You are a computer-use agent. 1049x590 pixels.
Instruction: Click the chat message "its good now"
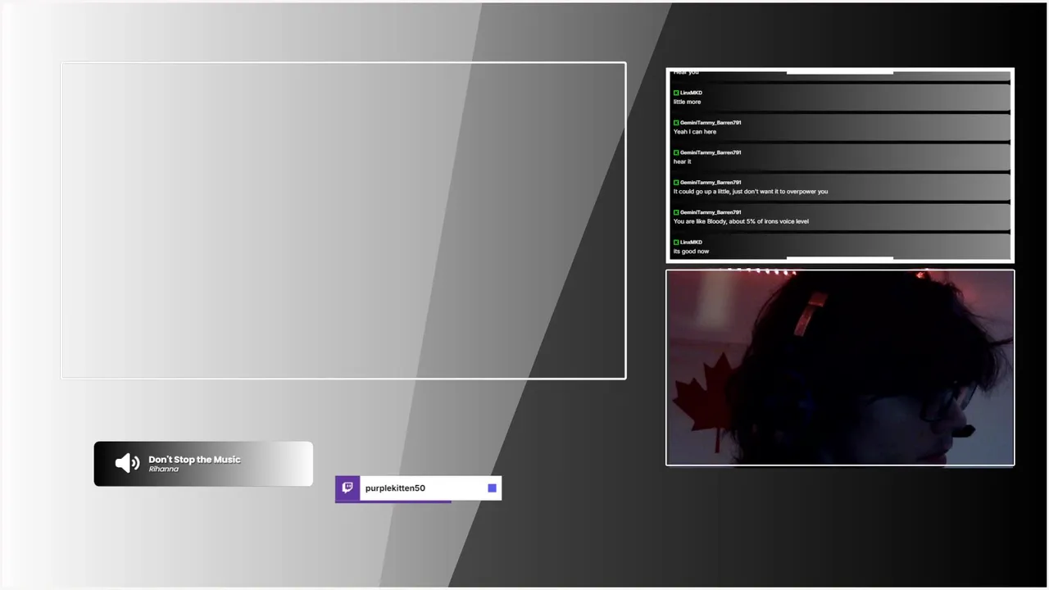click(x=692, y=252)
